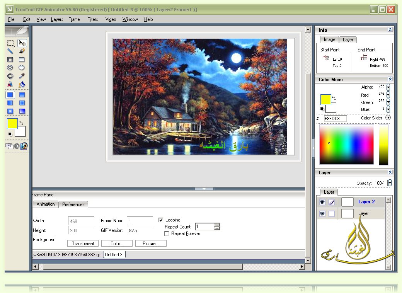Open the Layers menu

(57, 19)
